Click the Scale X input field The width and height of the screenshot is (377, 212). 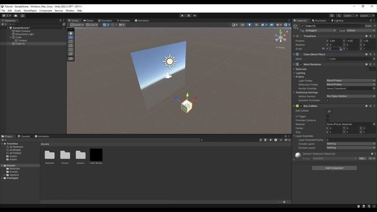coord(335,48)
